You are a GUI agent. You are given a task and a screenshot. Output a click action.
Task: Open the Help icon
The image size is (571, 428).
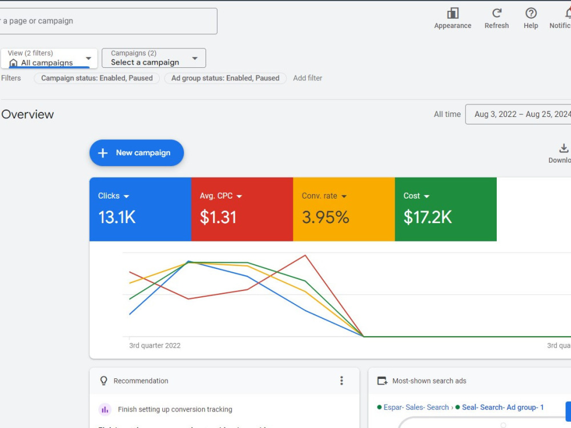point(531,14)
